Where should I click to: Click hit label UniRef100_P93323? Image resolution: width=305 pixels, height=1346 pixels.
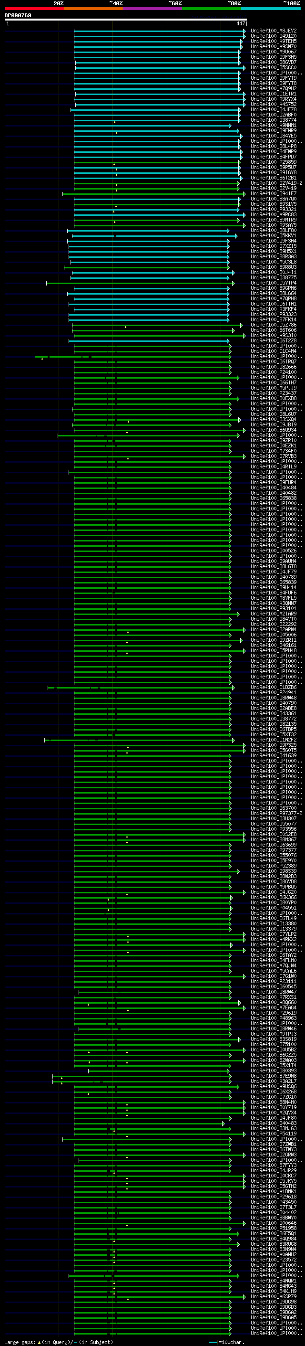click(x=274, y=315)
